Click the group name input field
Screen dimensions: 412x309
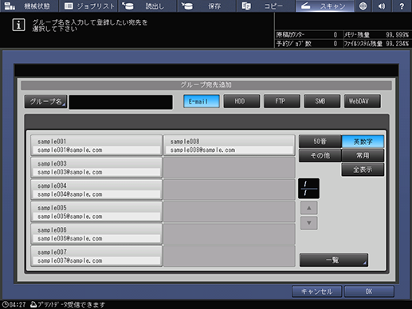121,102
